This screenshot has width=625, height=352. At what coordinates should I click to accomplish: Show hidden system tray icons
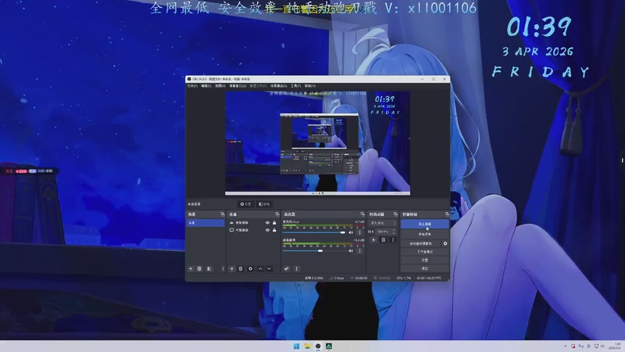coord(565,346)
